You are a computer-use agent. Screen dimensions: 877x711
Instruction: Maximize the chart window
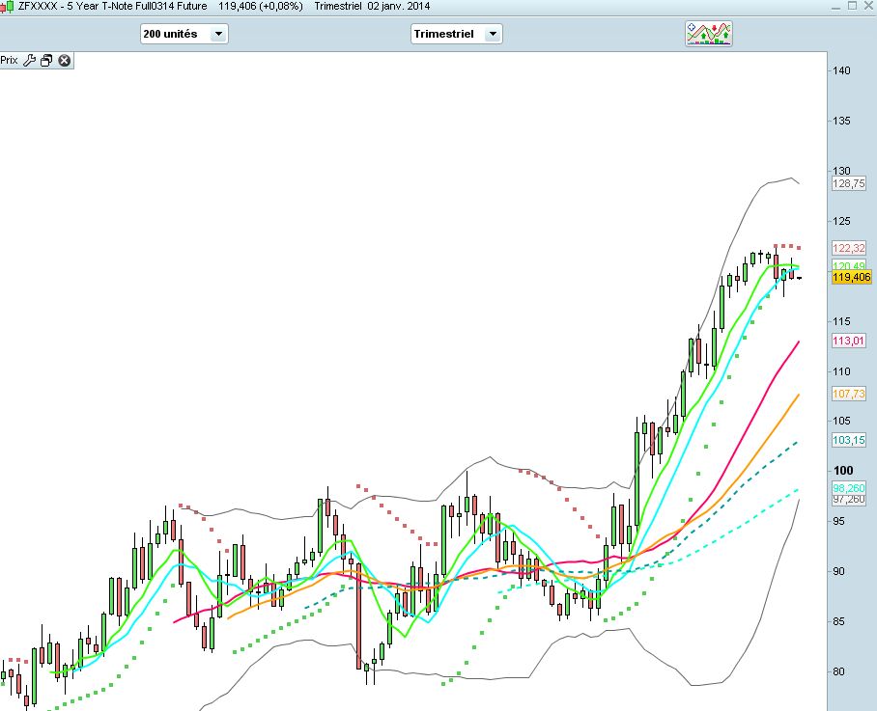pyautogui.click(x=852, y=7)
